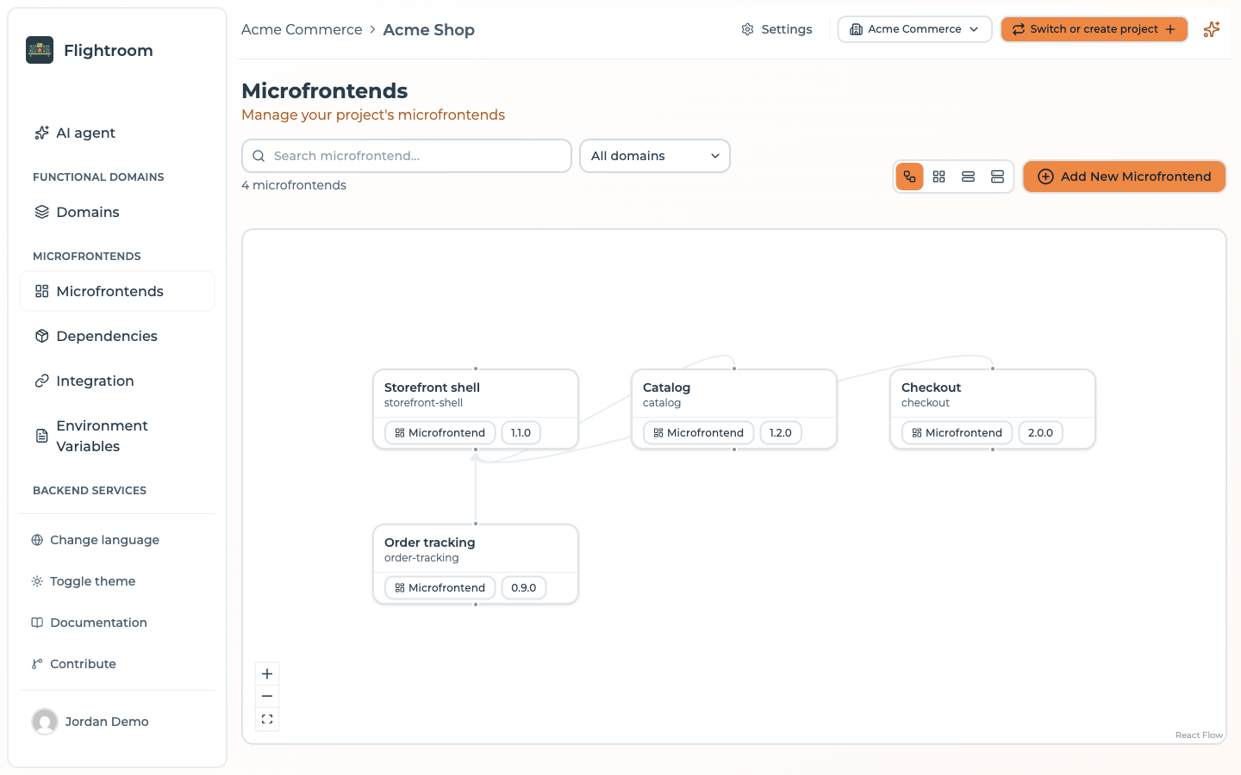This screenshot has width=1241, height=775.
Task: Select the Storefront shell node
Action: click(476, 409)
